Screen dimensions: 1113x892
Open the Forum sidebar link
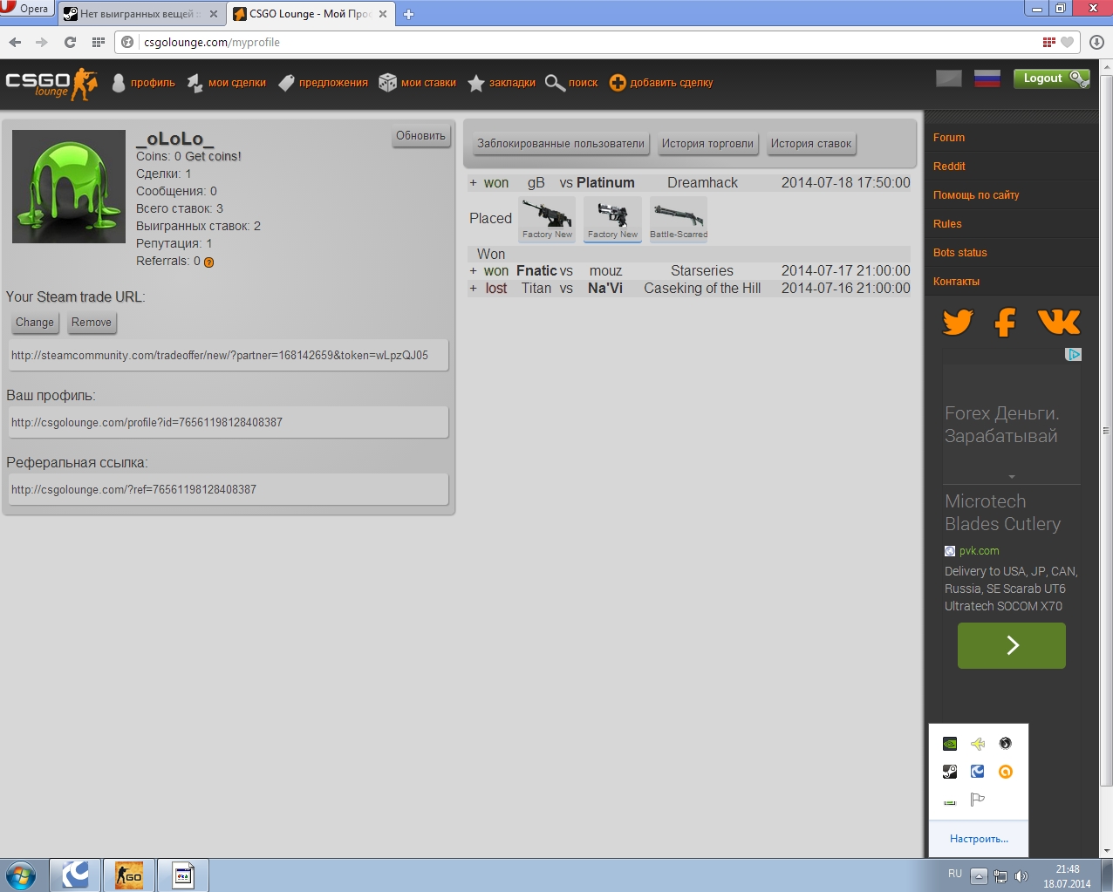[949, 138]
